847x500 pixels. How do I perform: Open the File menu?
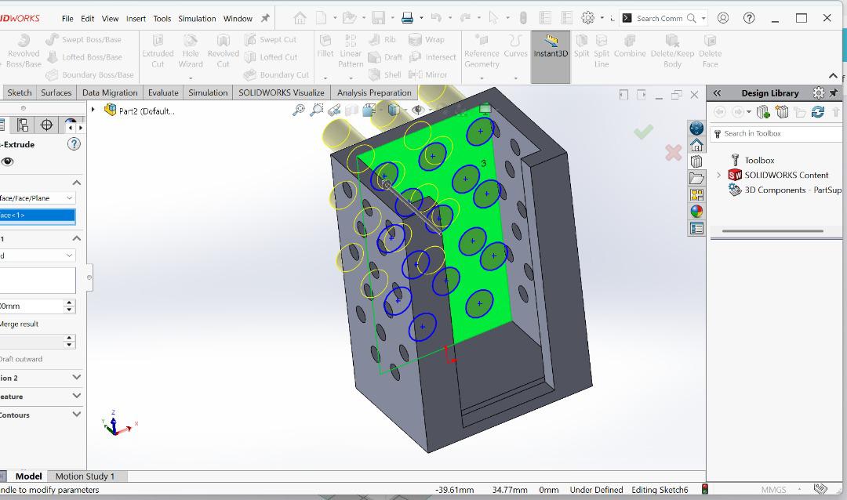67,18
